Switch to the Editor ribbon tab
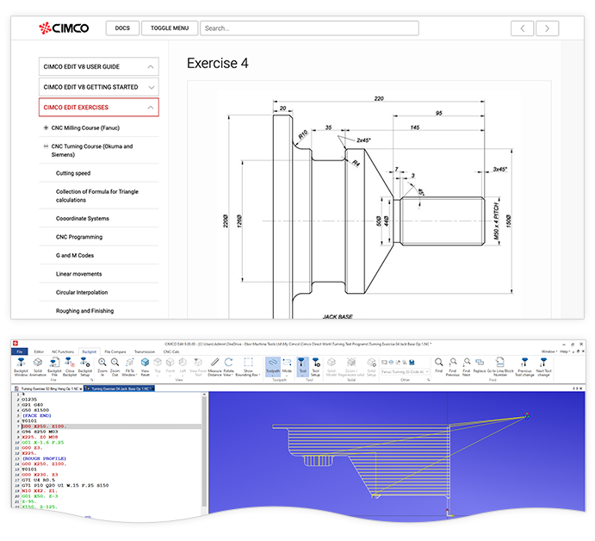595x541 pixels. click(39, 351)
